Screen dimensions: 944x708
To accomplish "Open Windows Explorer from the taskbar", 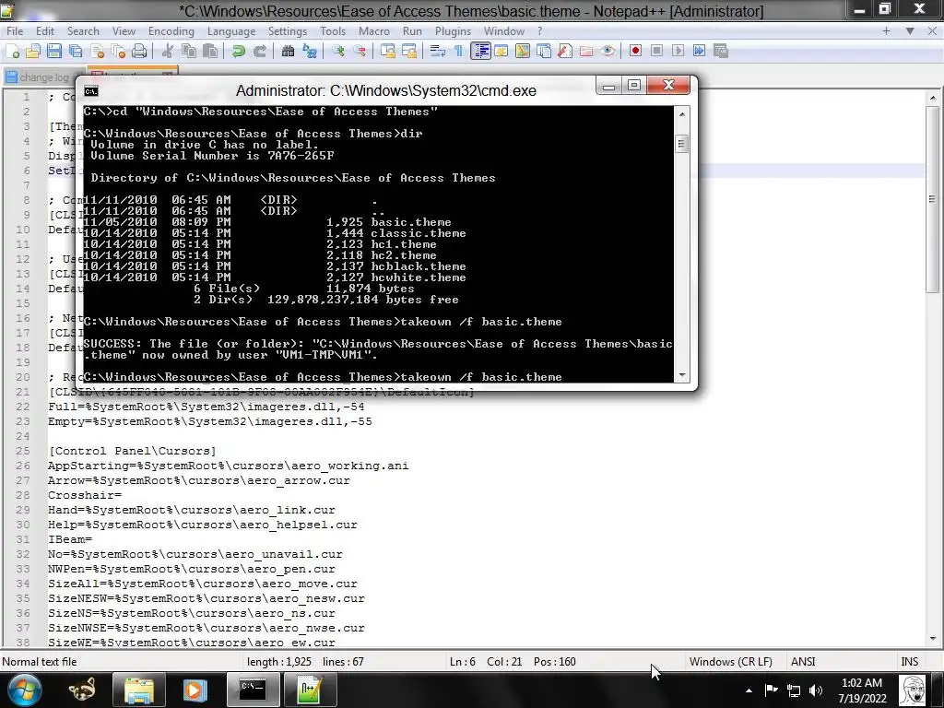I will click(139, 690).
